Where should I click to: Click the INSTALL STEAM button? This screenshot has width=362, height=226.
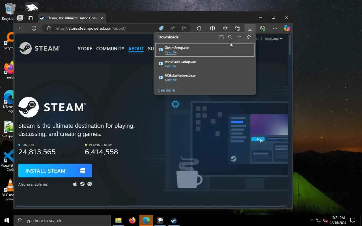click(55, 171)
